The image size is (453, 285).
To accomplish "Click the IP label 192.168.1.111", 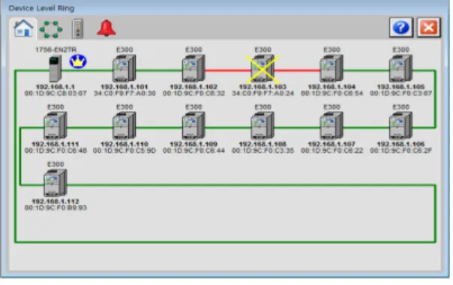I will point(55,144).
